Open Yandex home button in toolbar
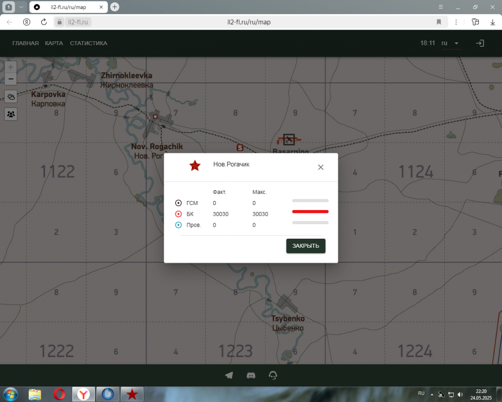 [x=27, y=22]
